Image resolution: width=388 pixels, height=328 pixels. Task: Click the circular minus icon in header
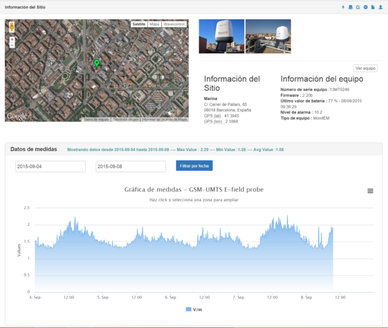click(x=365, y=7)
